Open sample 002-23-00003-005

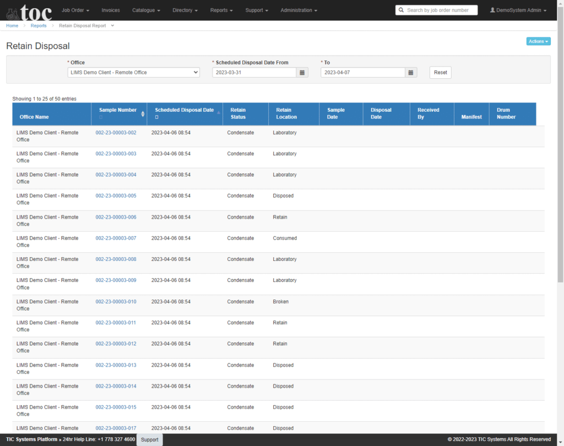pyautogui.click(x=116, y=195)
